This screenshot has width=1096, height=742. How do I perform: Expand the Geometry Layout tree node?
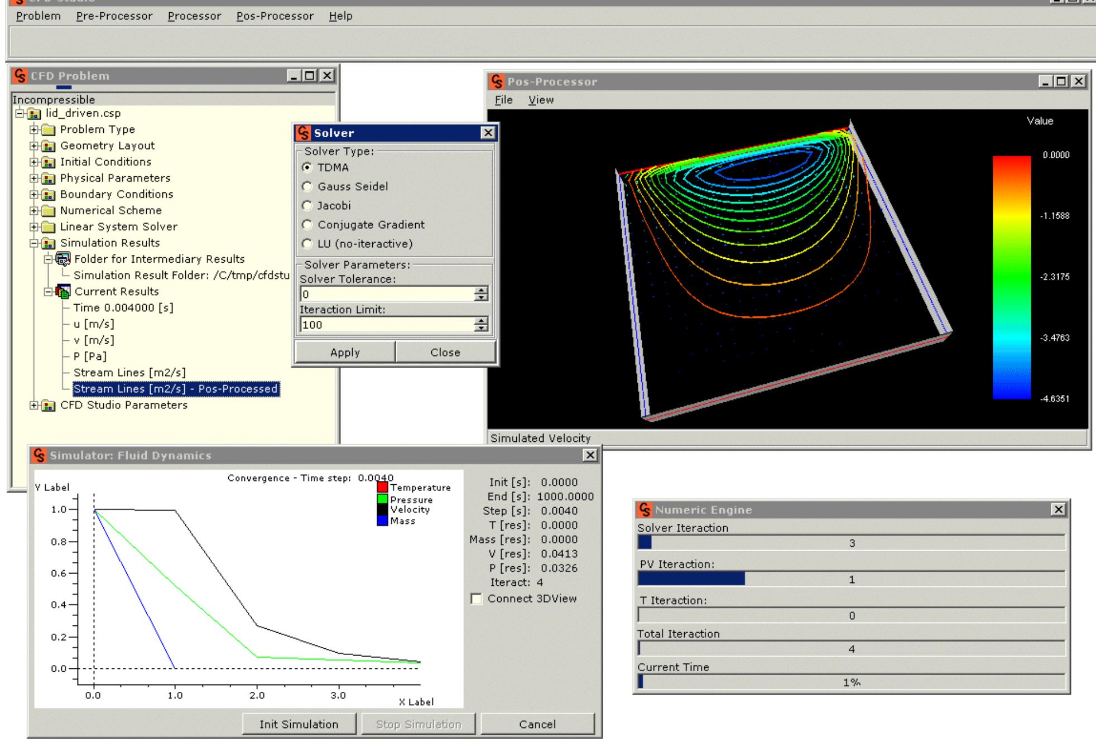[35, 146]
